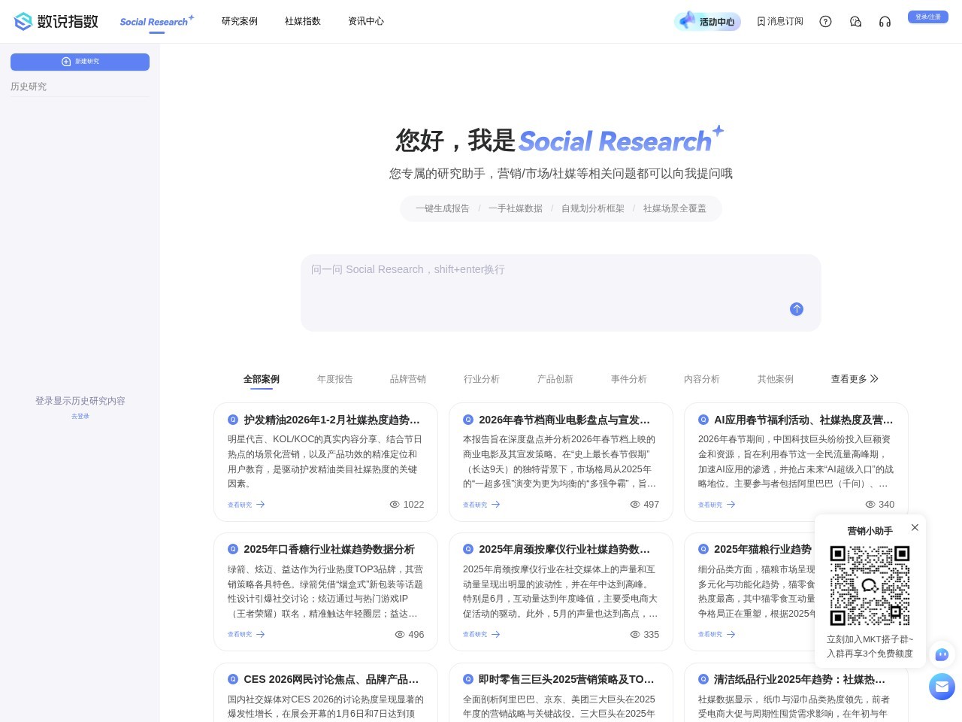Click eye view icon showing 1022
Screen dimensions: 962x722
(x=395, y=505)
